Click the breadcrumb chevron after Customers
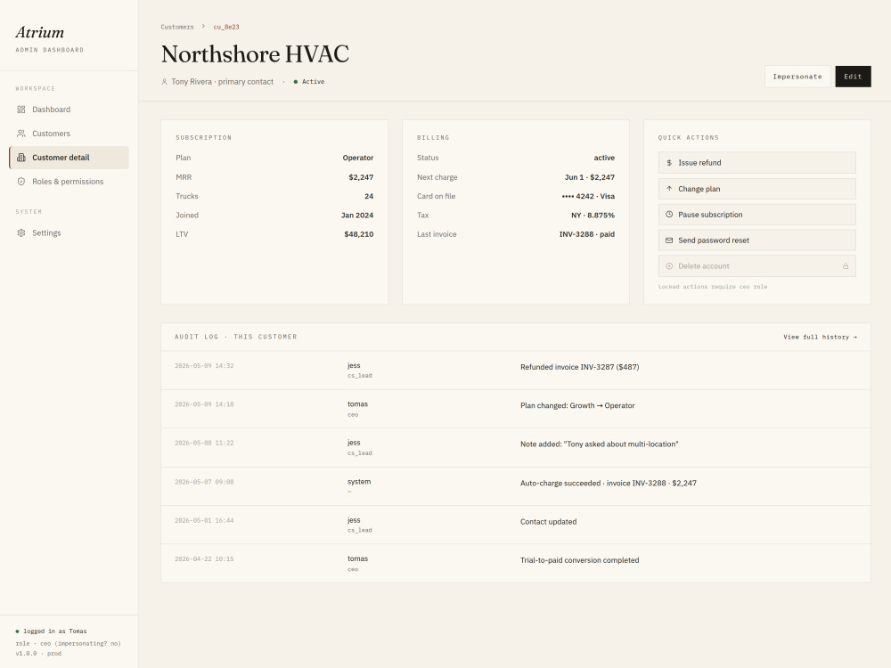 coord(203,26)
